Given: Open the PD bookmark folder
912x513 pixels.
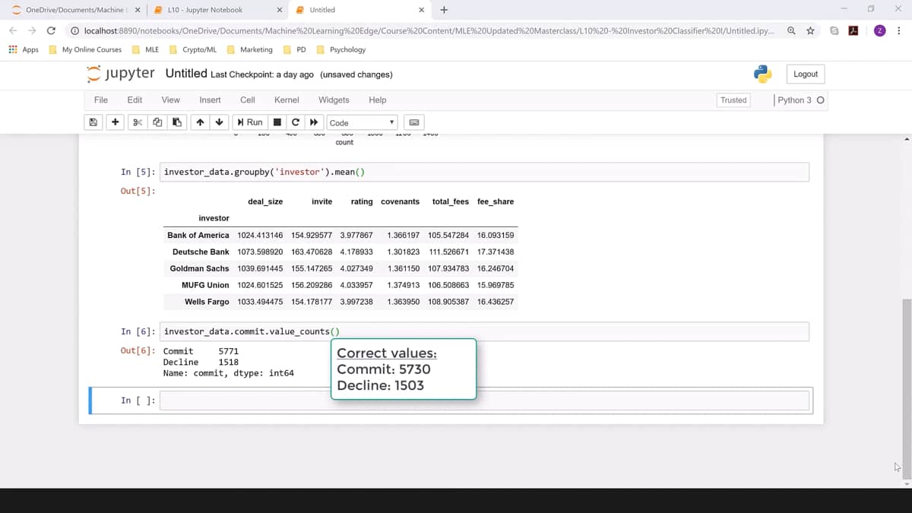Looking at the screenshot, I should 295,49.
